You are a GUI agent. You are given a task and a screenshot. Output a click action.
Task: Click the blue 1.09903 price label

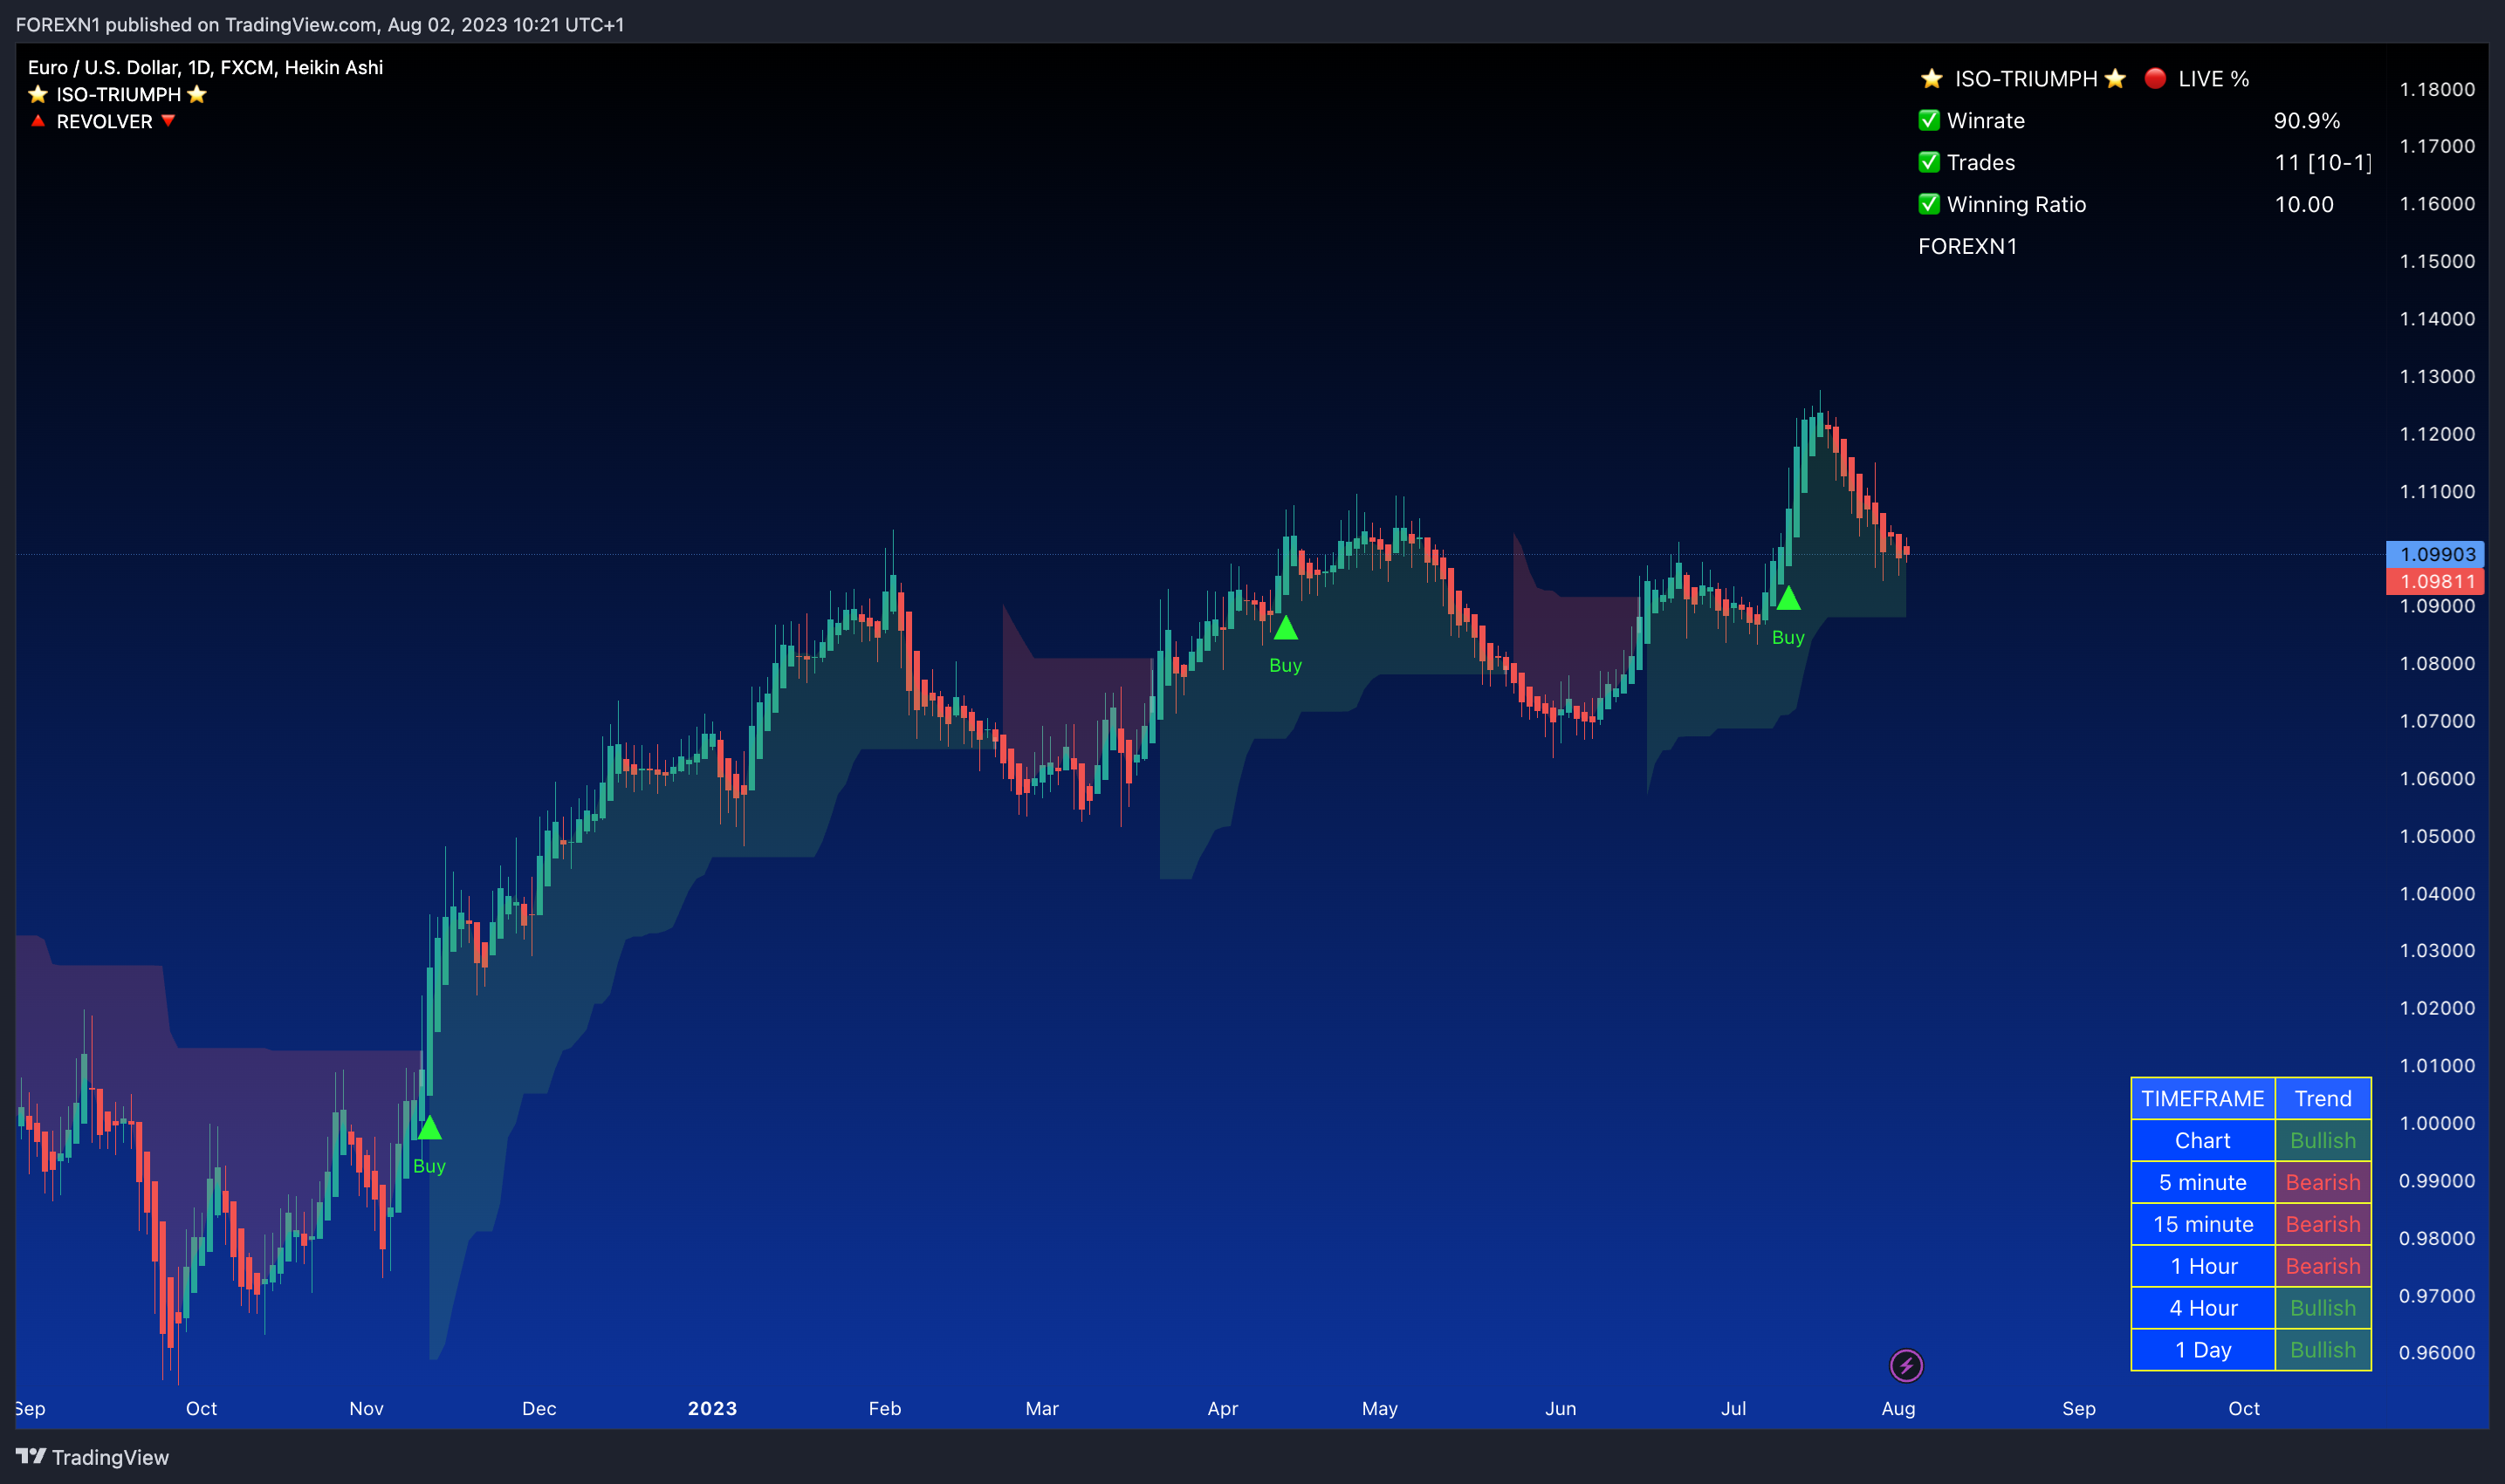2437,554
